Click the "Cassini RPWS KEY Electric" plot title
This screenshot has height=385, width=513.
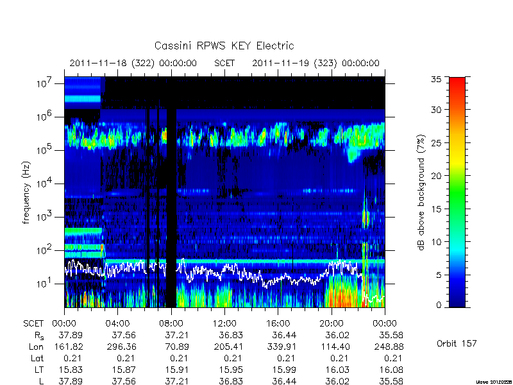pos(224,46)
